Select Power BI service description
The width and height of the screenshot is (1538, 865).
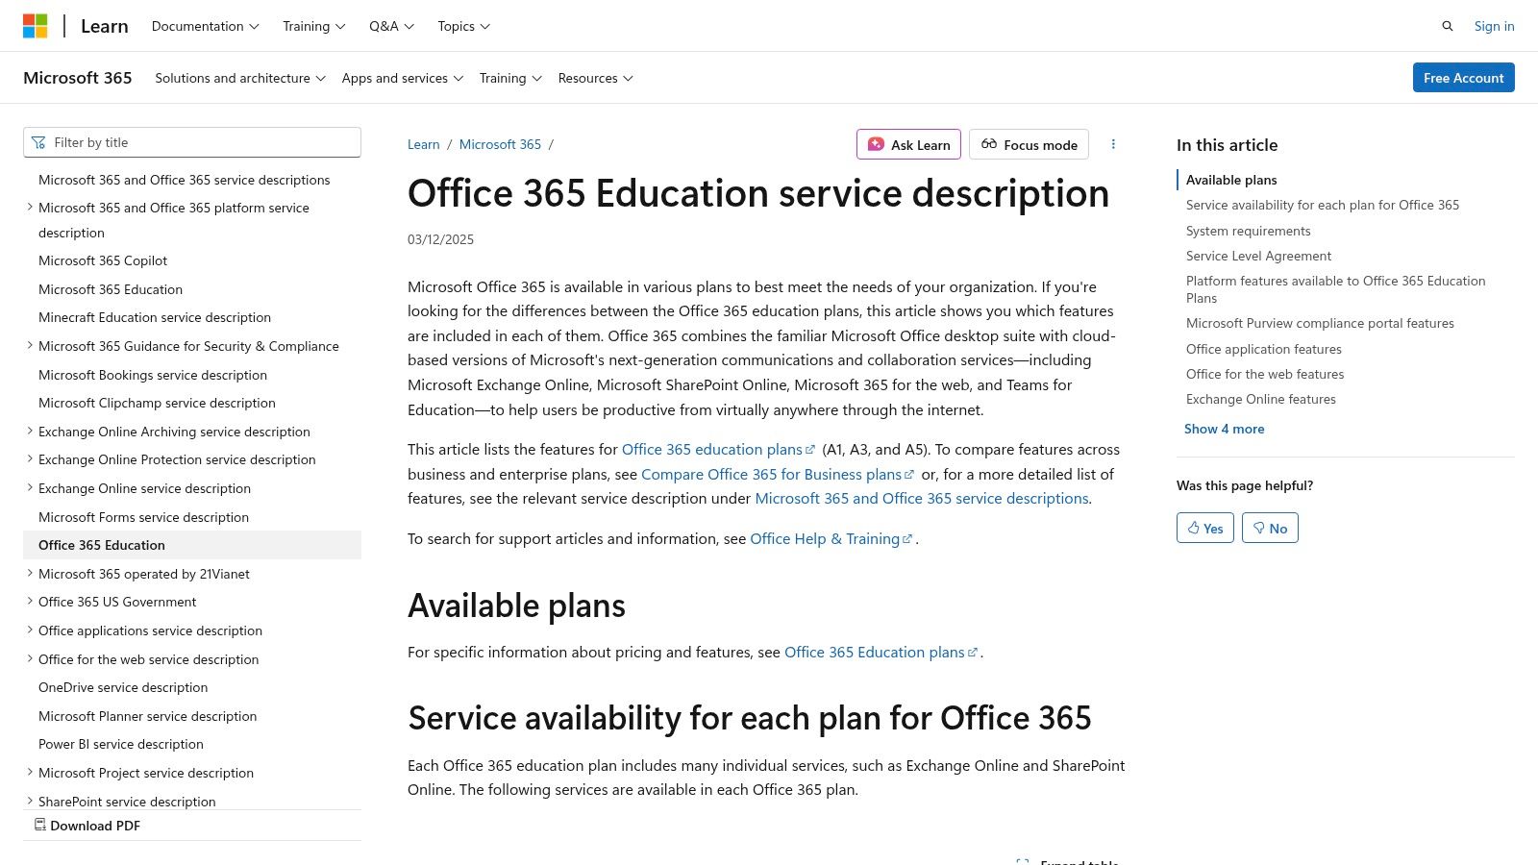click(x=121, y=744)
